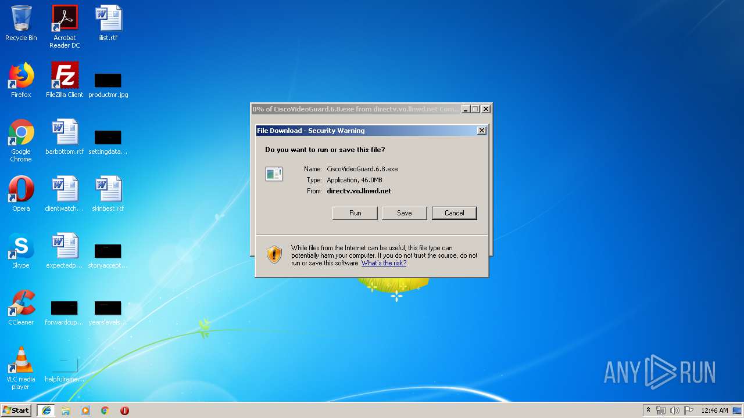The width and height of the screenshot is (744, 418).
Task: Select the FileZilla Client shortcut
Action: click(65, 80)
